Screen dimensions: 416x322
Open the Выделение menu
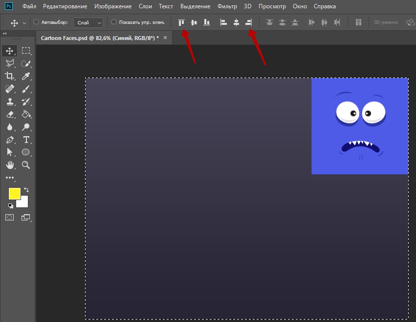[x=195, y=6]
